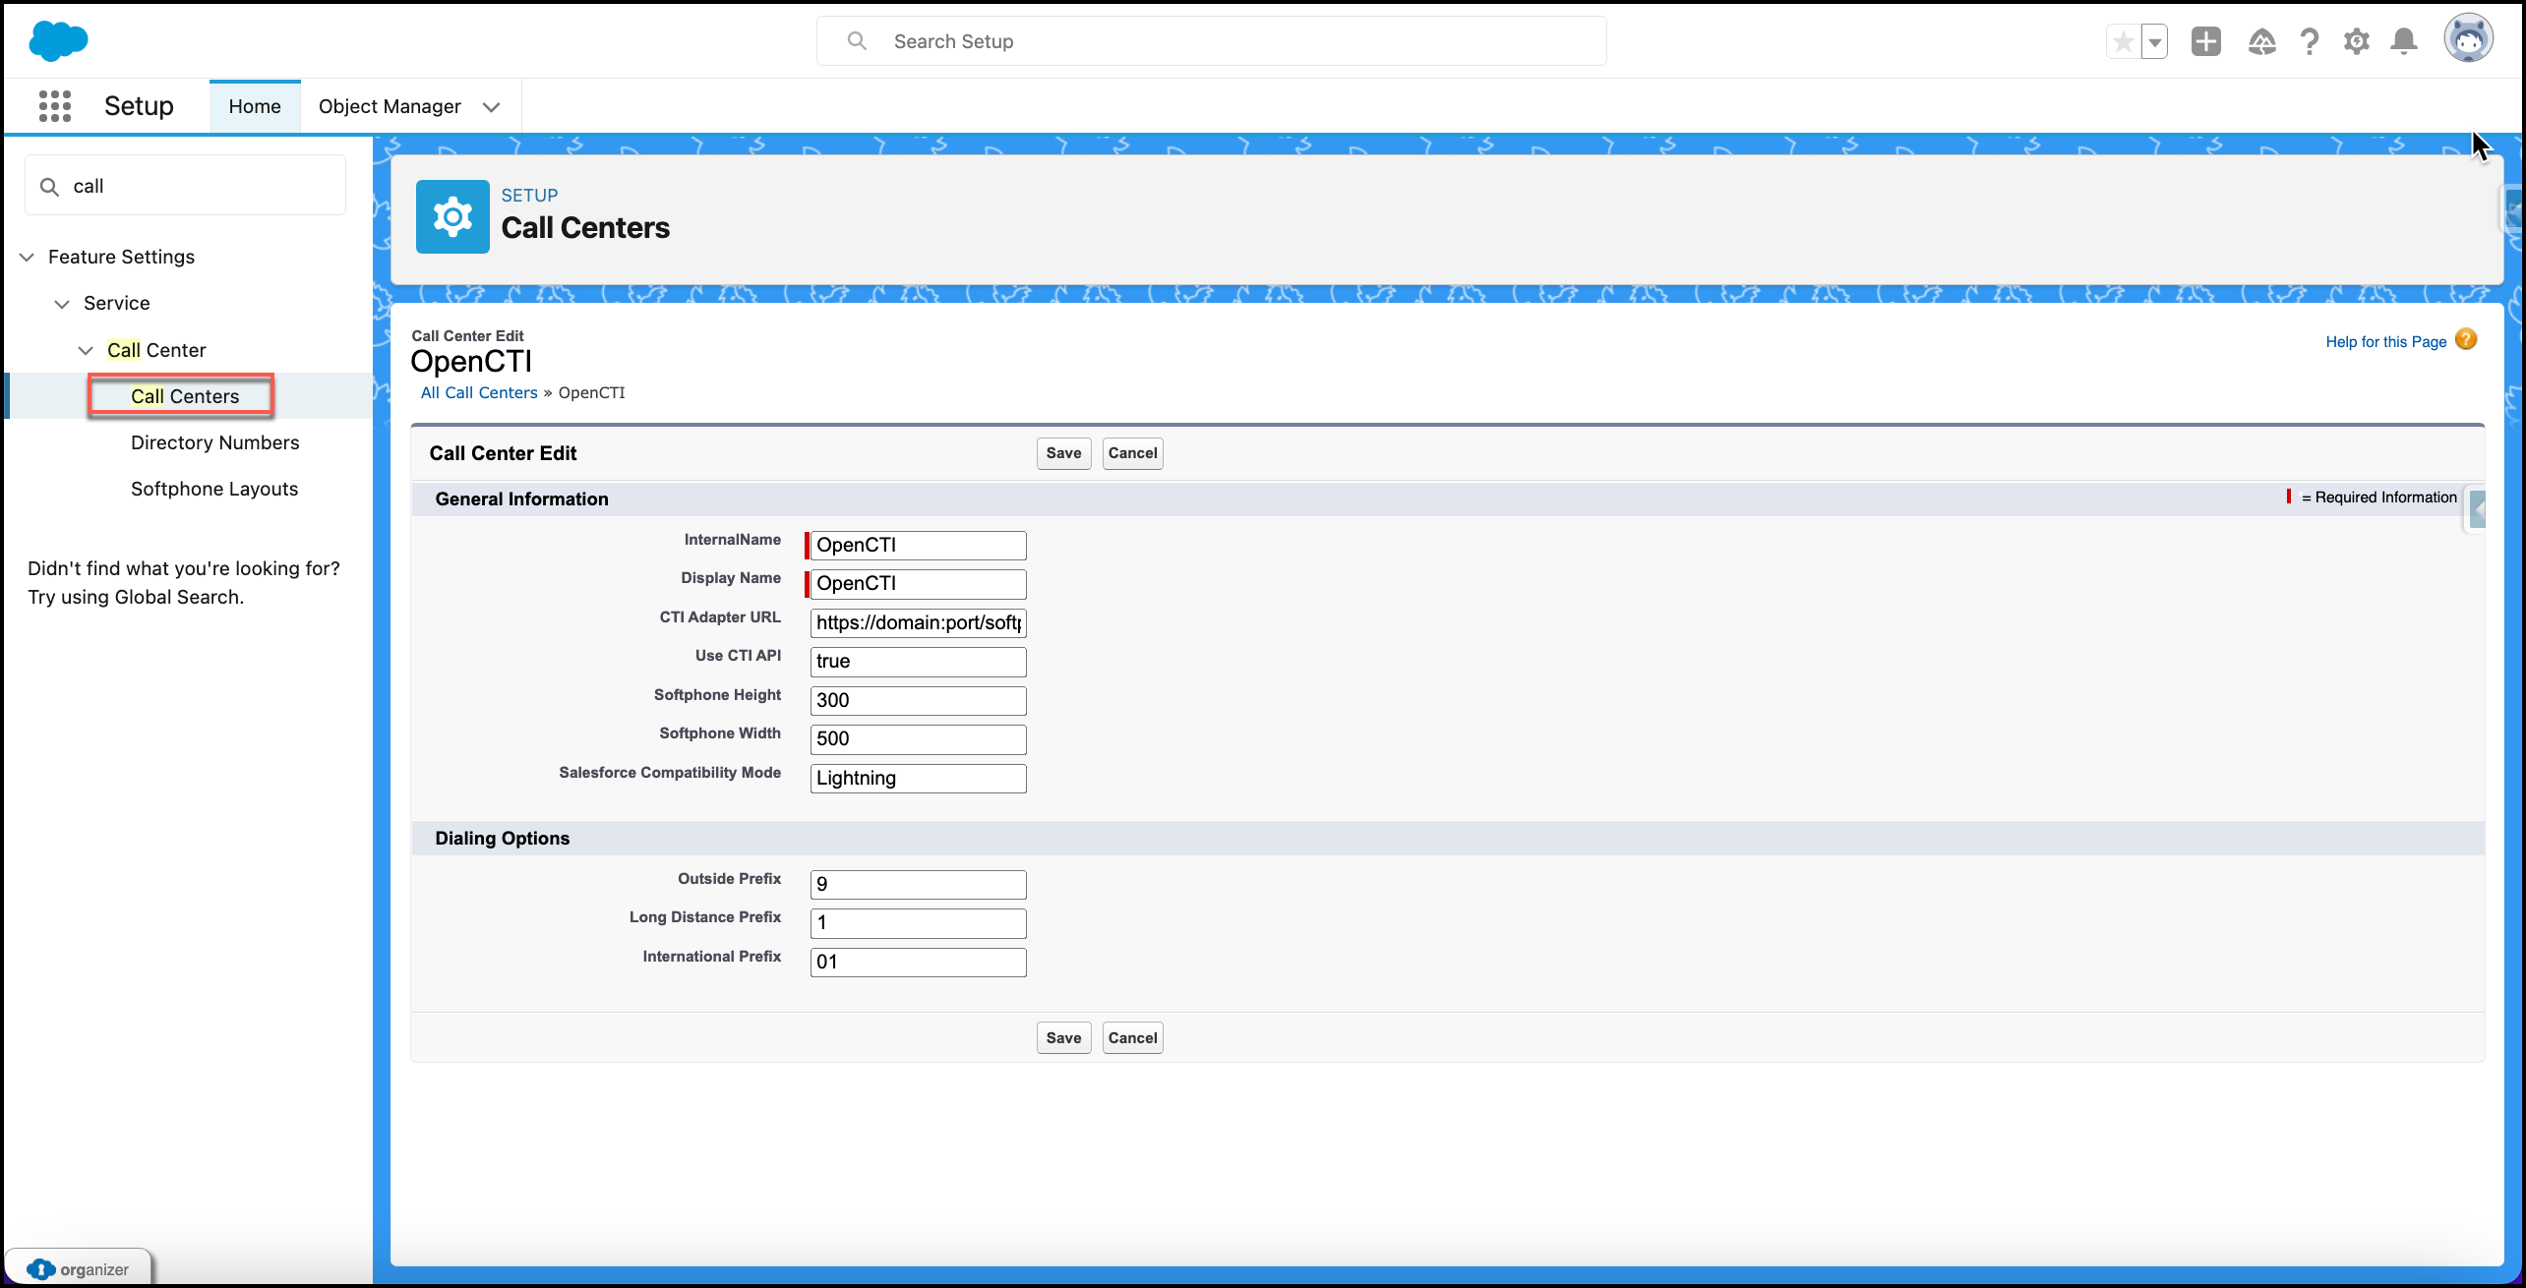Open the notifications bell

tap(2403, 41)
